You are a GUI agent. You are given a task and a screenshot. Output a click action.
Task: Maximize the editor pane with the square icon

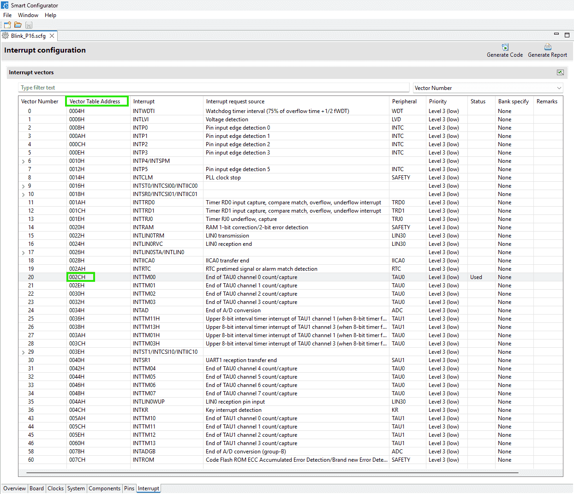click(567, 35)
